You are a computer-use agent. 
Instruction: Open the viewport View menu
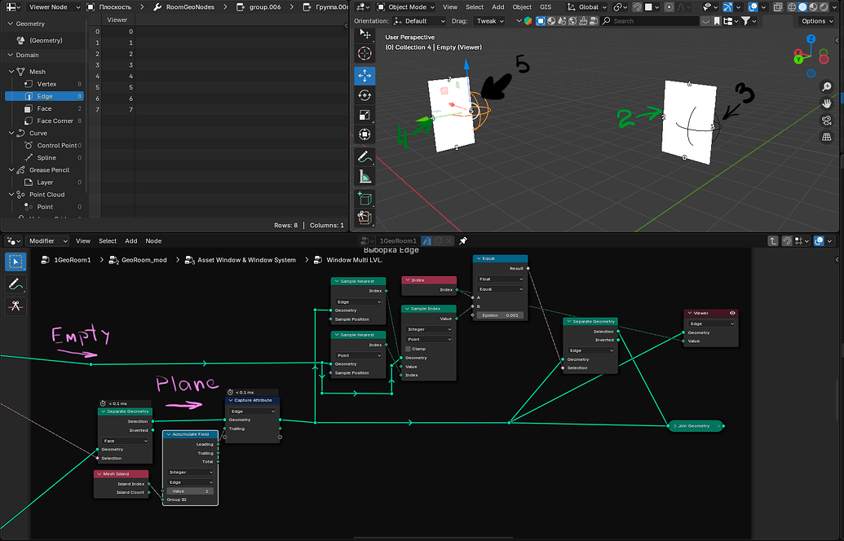(450, 7)
